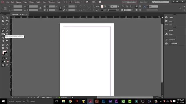
Task: Open the Table menu
Action: tap(38, 2)
